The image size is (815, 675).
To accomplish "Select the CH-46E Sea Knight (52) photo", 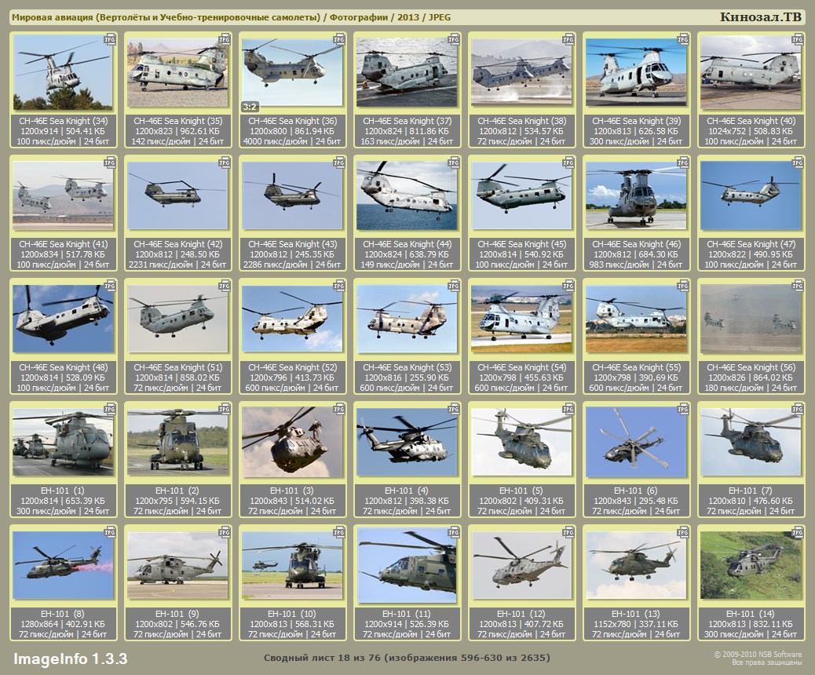I will click(x=292, y=319).
